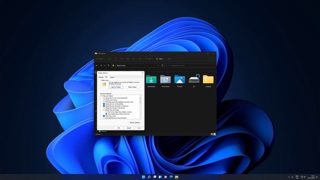The image size is (320, 180).
Task: Click the Share icon in Explorer toolbar
Action: pyautogui.click(x=133, y=59)
